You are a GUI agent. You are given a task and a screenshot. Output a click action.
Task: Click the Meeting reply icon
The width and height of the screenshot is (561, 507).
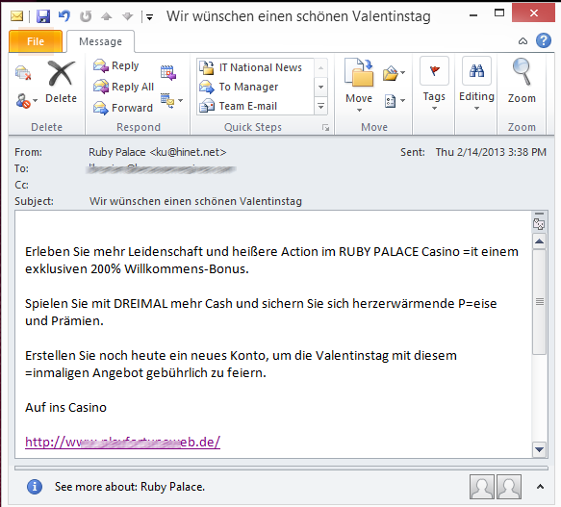tap(168, 72)
